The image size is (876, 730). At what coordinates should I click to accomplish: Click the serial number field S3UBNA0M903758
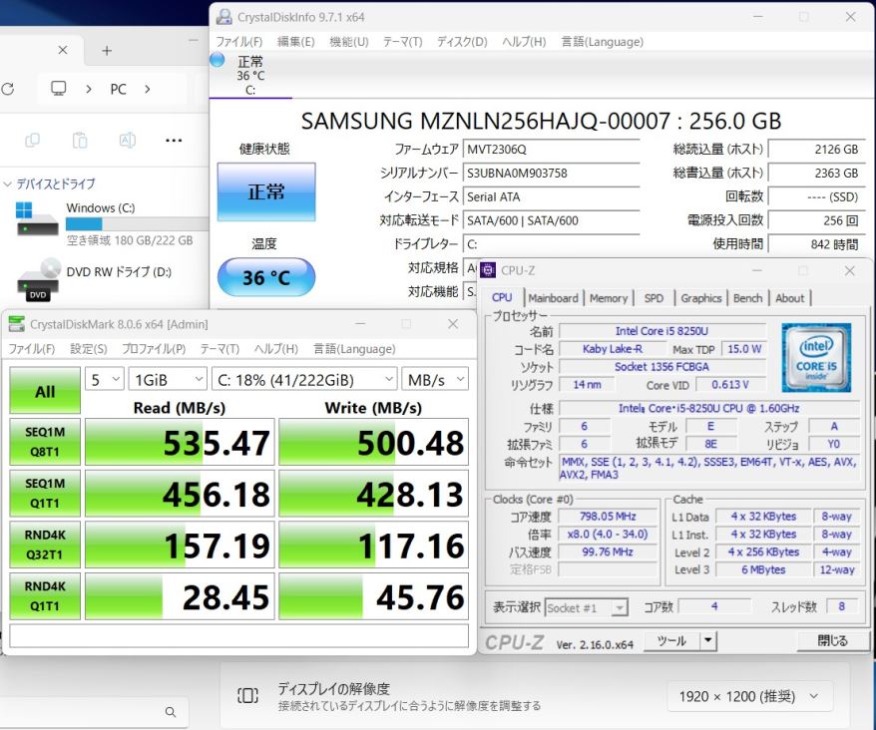[x=552, y=174]
